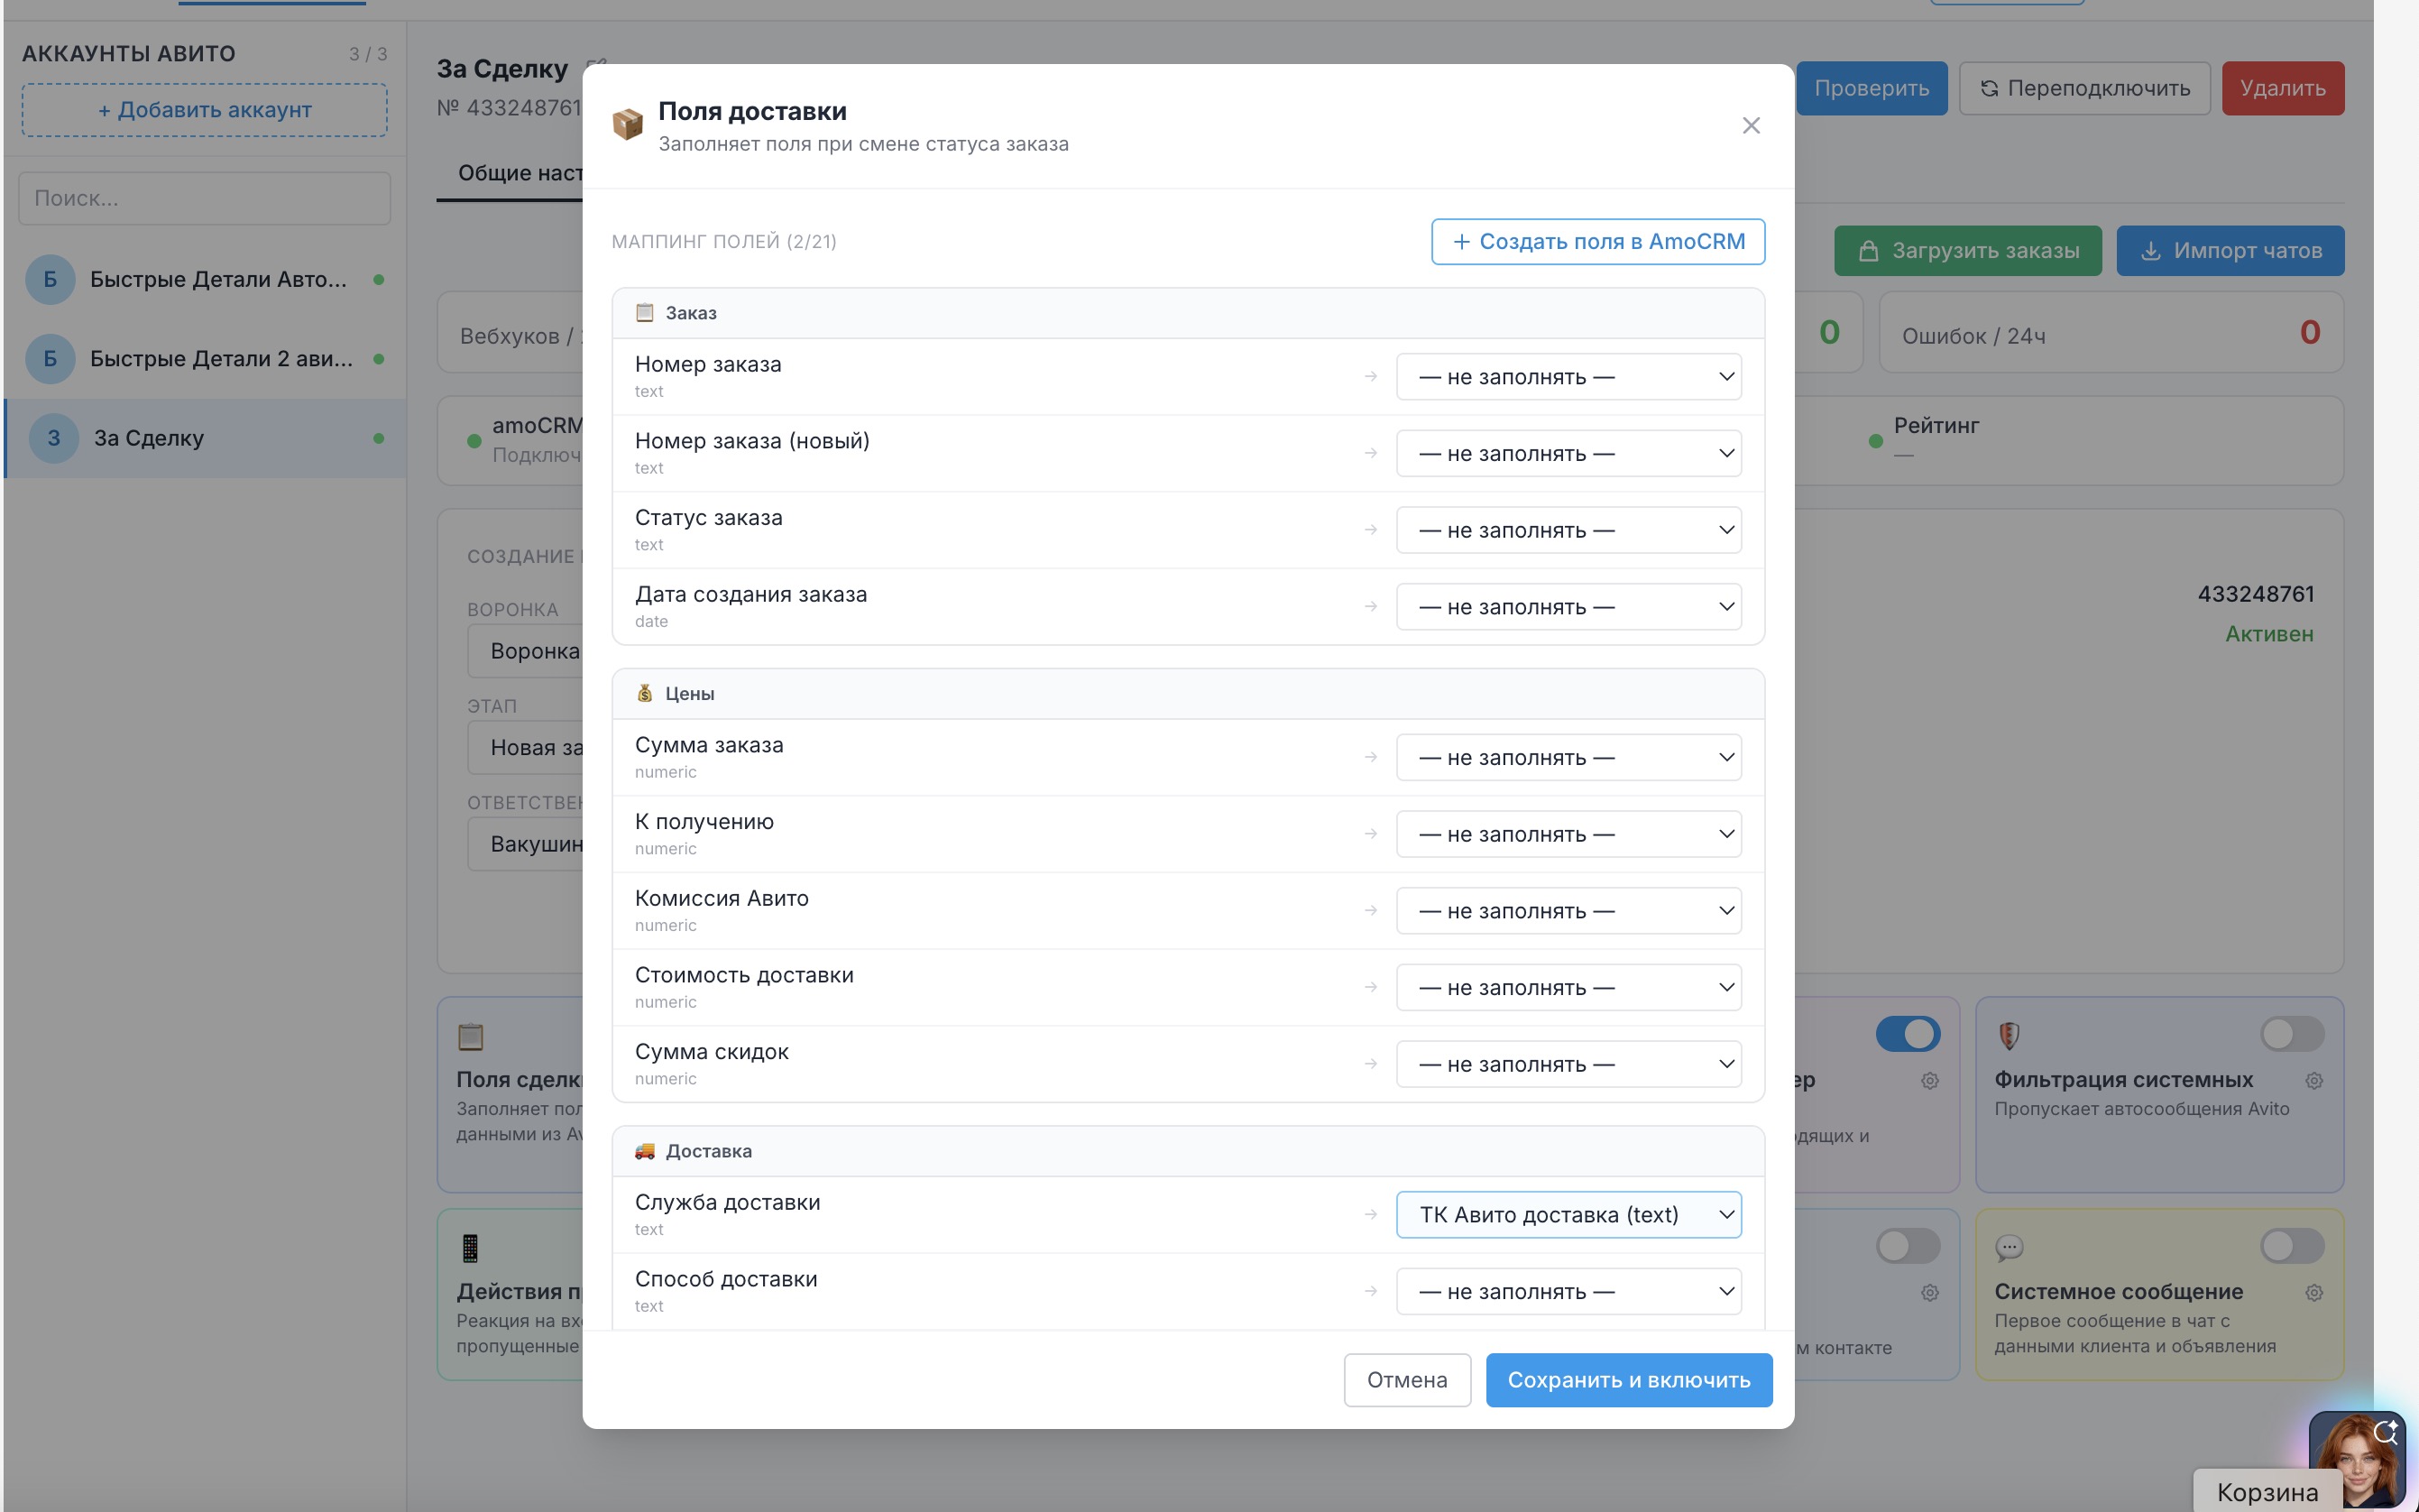Toggle the Системное сообщение switch
Screen dimensions: 2419x1512
[2291, 1246]
